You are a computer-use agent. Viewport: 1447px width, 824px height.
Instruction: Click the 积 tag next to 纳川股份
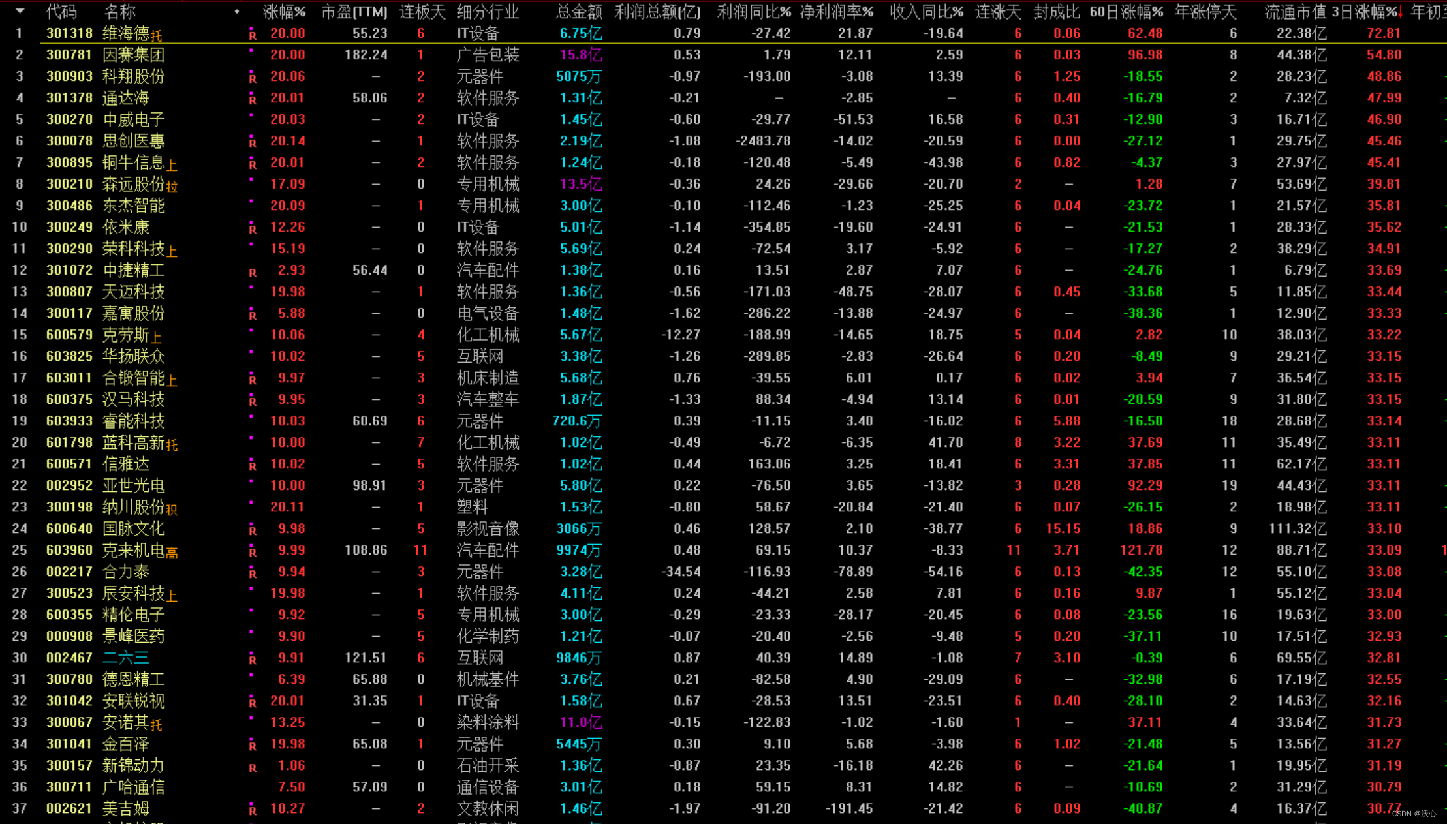coord(172,510)
